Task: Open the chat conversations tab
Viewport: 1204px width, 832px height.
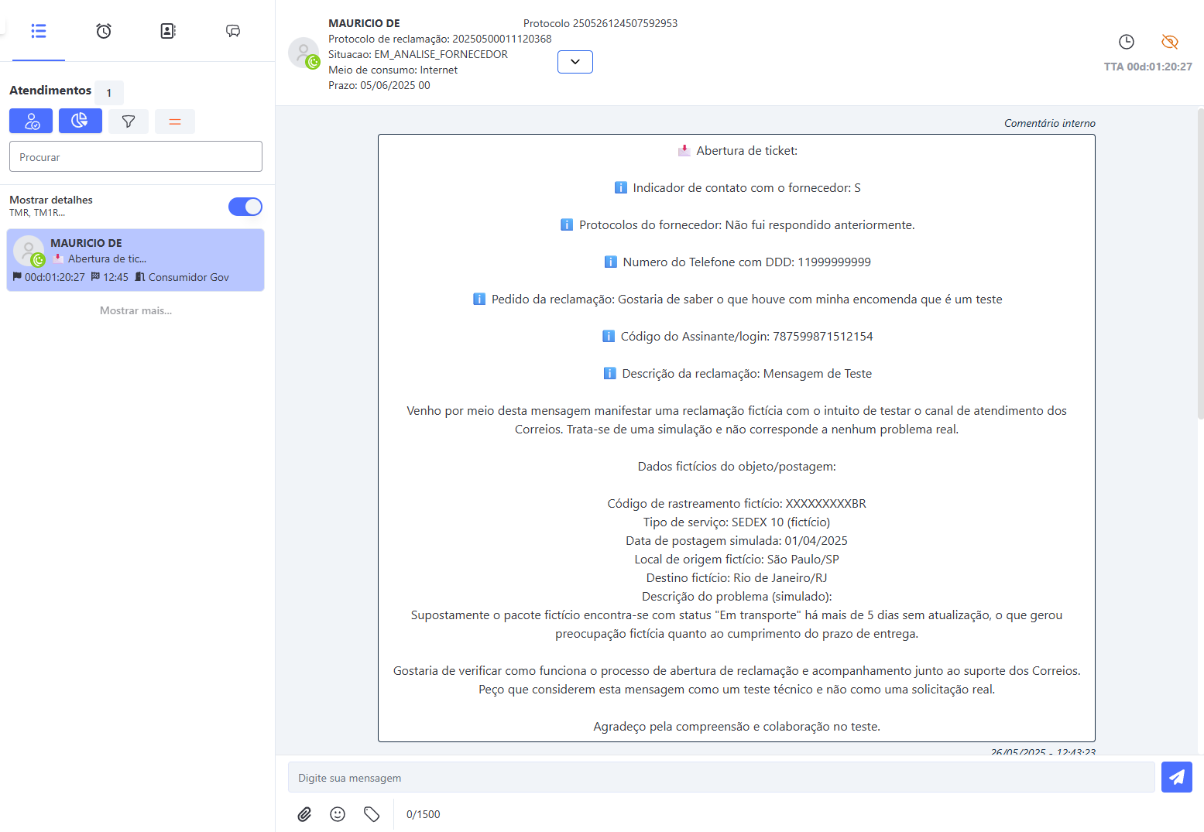Action: 233,31
